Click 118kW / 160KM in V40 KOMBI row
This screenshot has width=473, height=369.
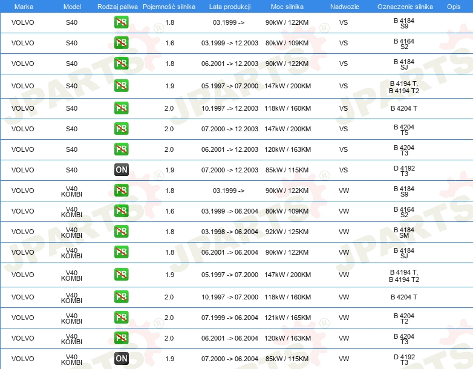click(x=287, y=297)
